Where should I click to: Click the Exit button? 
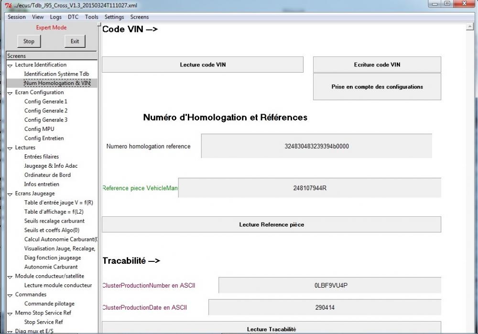tap(75, 41)
